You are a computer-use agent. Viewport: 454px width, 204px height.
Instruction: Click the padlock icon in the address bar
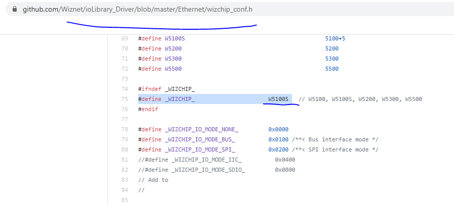pos(15,9)
